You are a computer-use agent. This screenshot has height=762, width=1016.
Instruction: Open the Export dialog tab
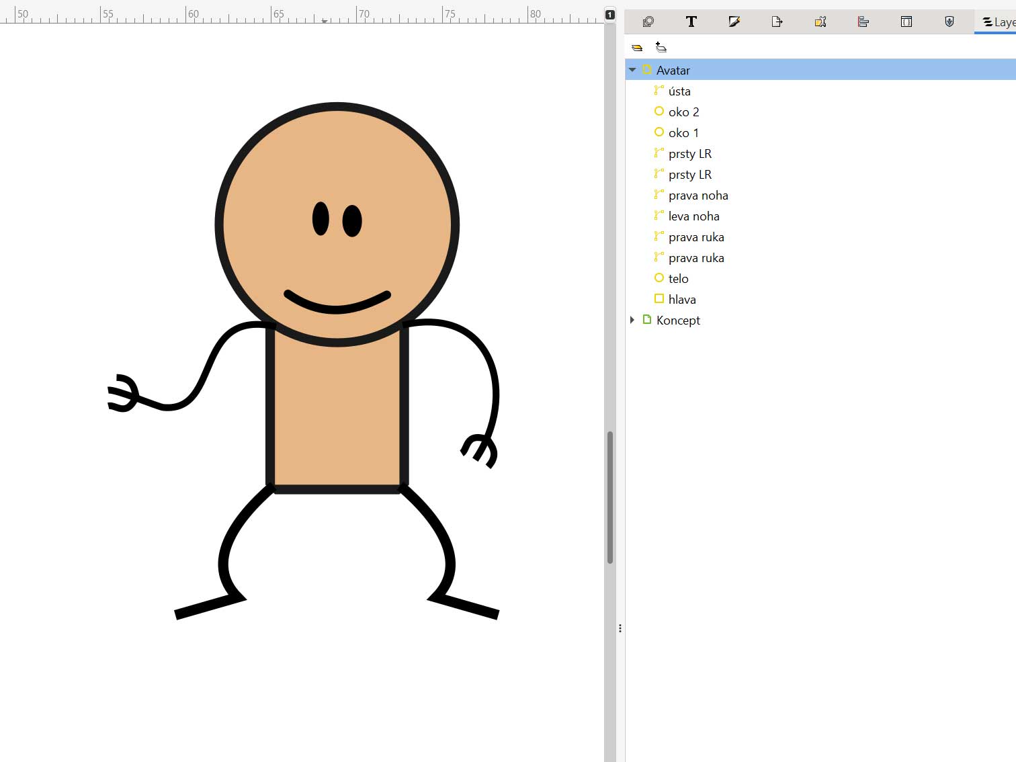[x=777, y=22]
